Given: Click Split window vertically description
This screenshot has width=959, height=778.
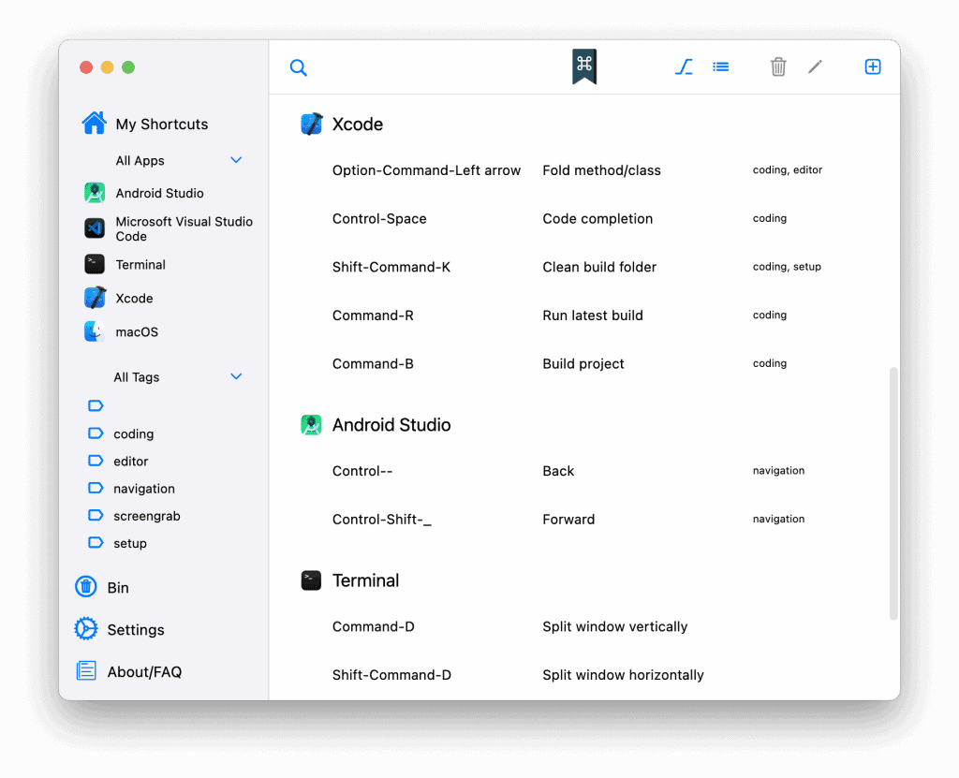Looking at the screenshot, I should click(614, 627).
